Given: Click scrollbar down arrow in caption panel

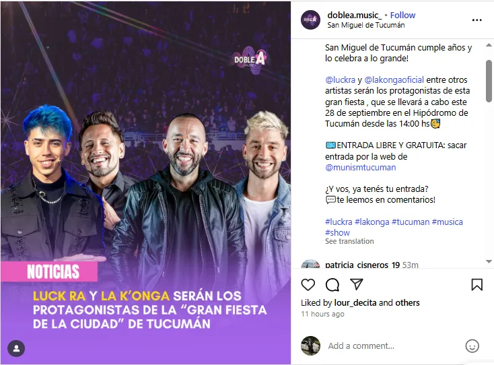Looking at the screenshot, I should (x=489, y=261).
